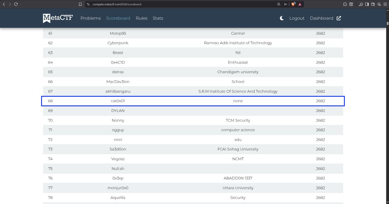Click ABADD0N 1337 affiliation
Screen dimensions: 389x204
click(x=238, y=178)
